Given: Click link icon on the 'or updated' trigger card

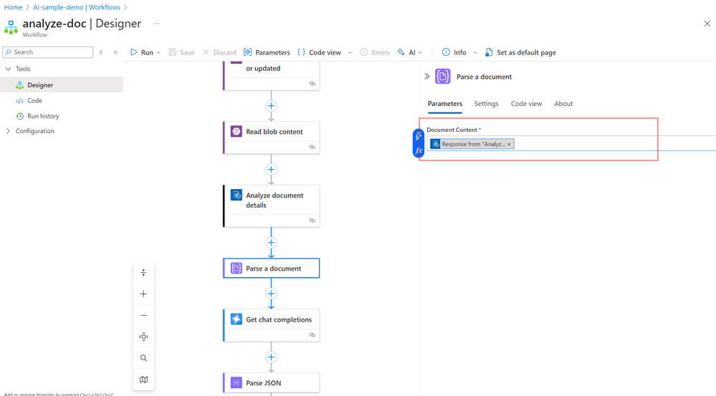Looking at the screenshot, I should [312, 84].
